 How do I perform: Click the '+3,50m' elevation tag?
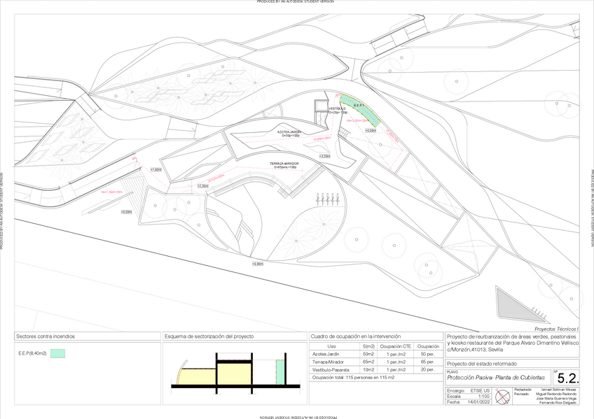point(325,156)
